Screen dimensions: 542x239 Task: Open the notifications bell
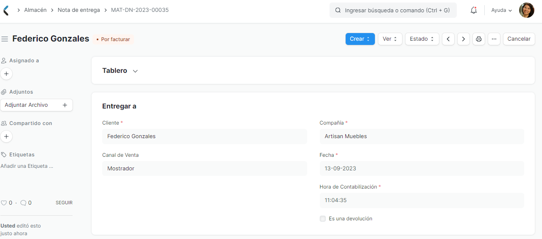tap(474, 10)
